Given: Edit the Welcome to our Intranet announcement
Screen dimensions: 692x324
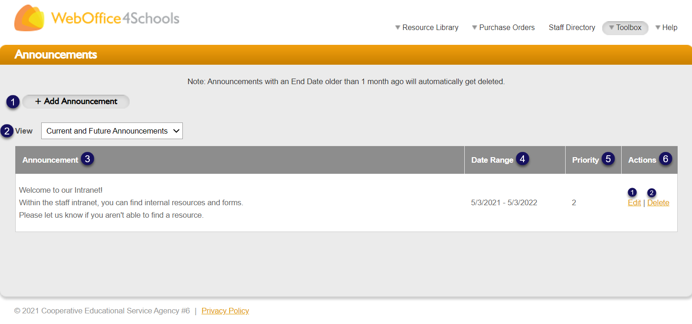Looking at the screenshot, I should [x=634, y=203].
